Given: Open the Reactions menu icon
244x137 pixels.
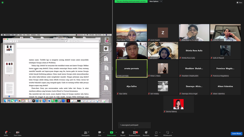Looking at the screenshot, I should point(146,132).
